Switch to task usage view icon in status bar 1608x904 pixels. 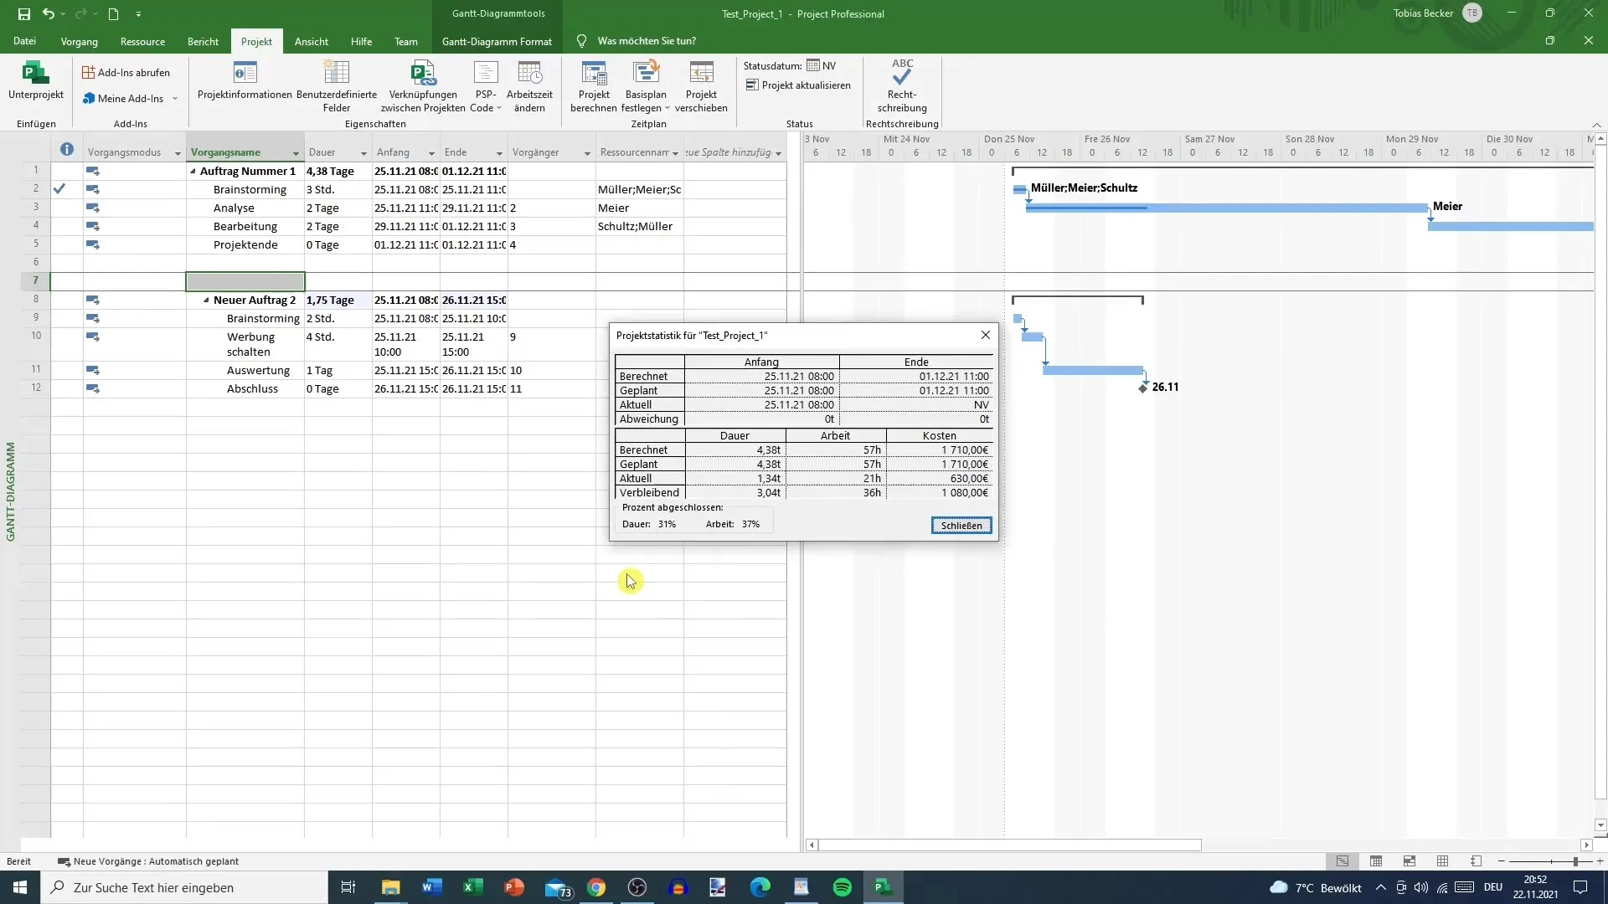pyautogui.click(x=1376, y=861)
